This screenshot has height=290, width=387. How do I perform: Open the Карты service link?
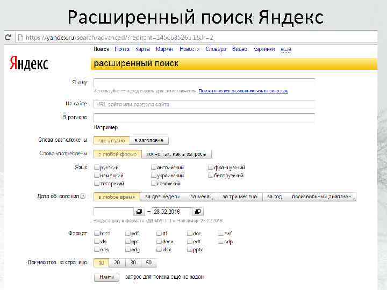[142, 49]
